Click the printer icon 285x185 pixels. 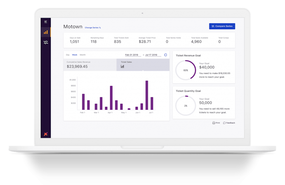214,123
